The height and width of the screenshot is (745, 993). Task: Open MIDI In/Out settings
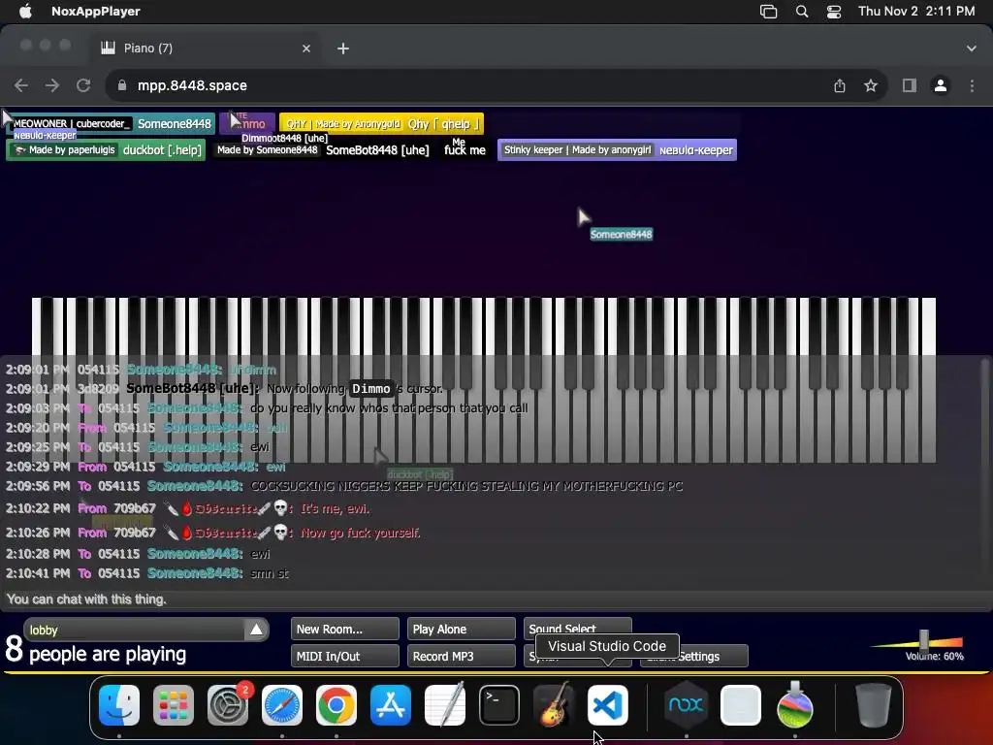coord(345,657)
